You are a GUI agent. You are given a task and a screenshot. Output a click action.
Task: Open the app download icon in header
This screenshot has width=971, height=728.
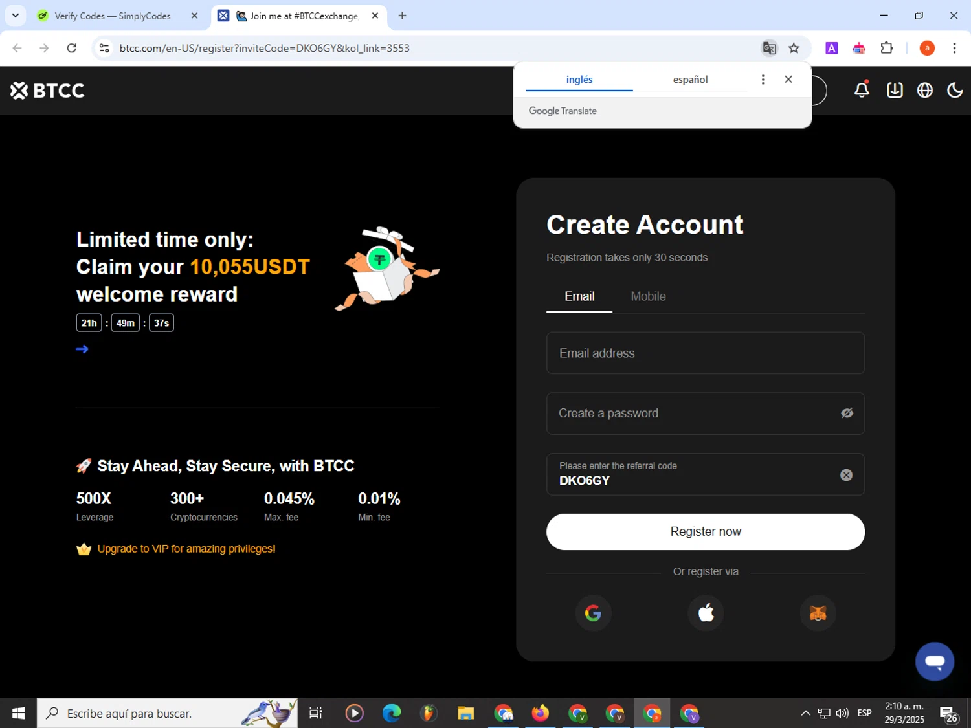coord(895,90)
